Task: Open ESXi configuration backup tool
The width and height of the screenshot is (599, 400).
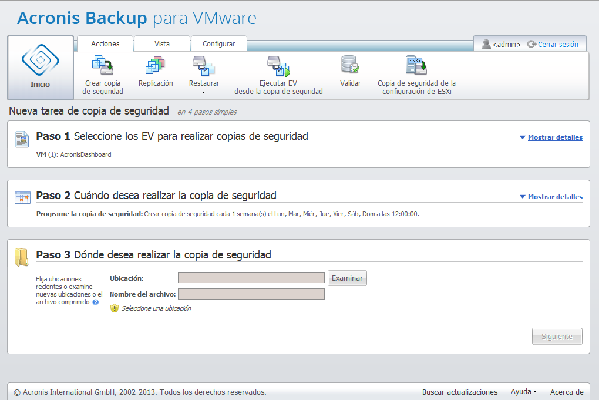Action: [416, 65]
